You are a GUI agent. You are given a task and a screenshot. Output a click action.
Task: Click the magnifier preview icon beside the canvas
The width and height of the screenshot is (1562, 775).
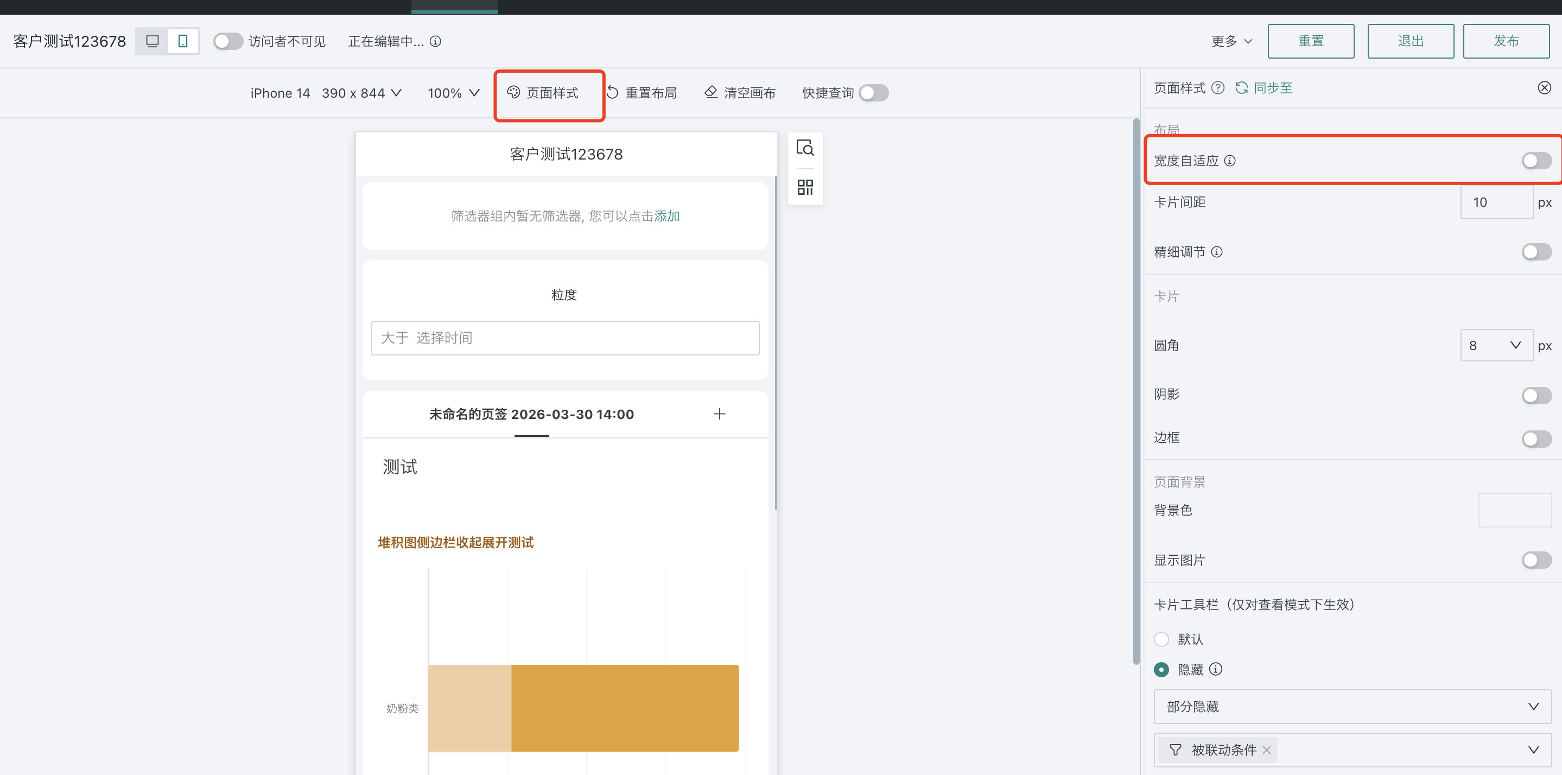(x=805, y=148)
